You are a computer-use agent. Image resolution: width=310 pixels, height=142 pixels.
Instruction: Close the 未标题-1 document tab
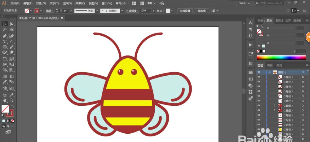[x=62, y=18]
